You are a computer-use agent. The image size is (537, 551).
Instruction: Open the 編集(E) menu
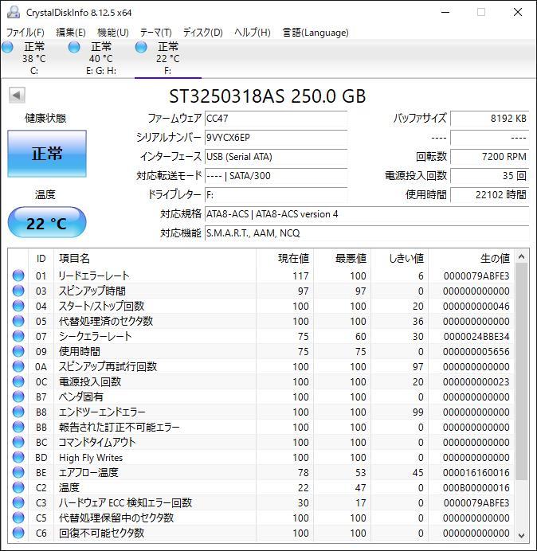pos(71,33)
